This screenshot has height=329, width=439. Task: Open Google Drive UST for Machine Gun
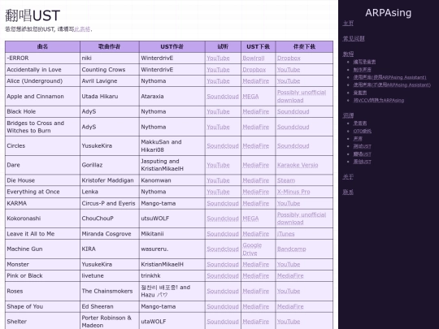252,249
